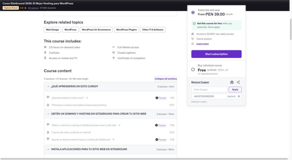Click the 3 articles icon
The width and height of the screenshot is (292, 160).
[x=45, y=52]
